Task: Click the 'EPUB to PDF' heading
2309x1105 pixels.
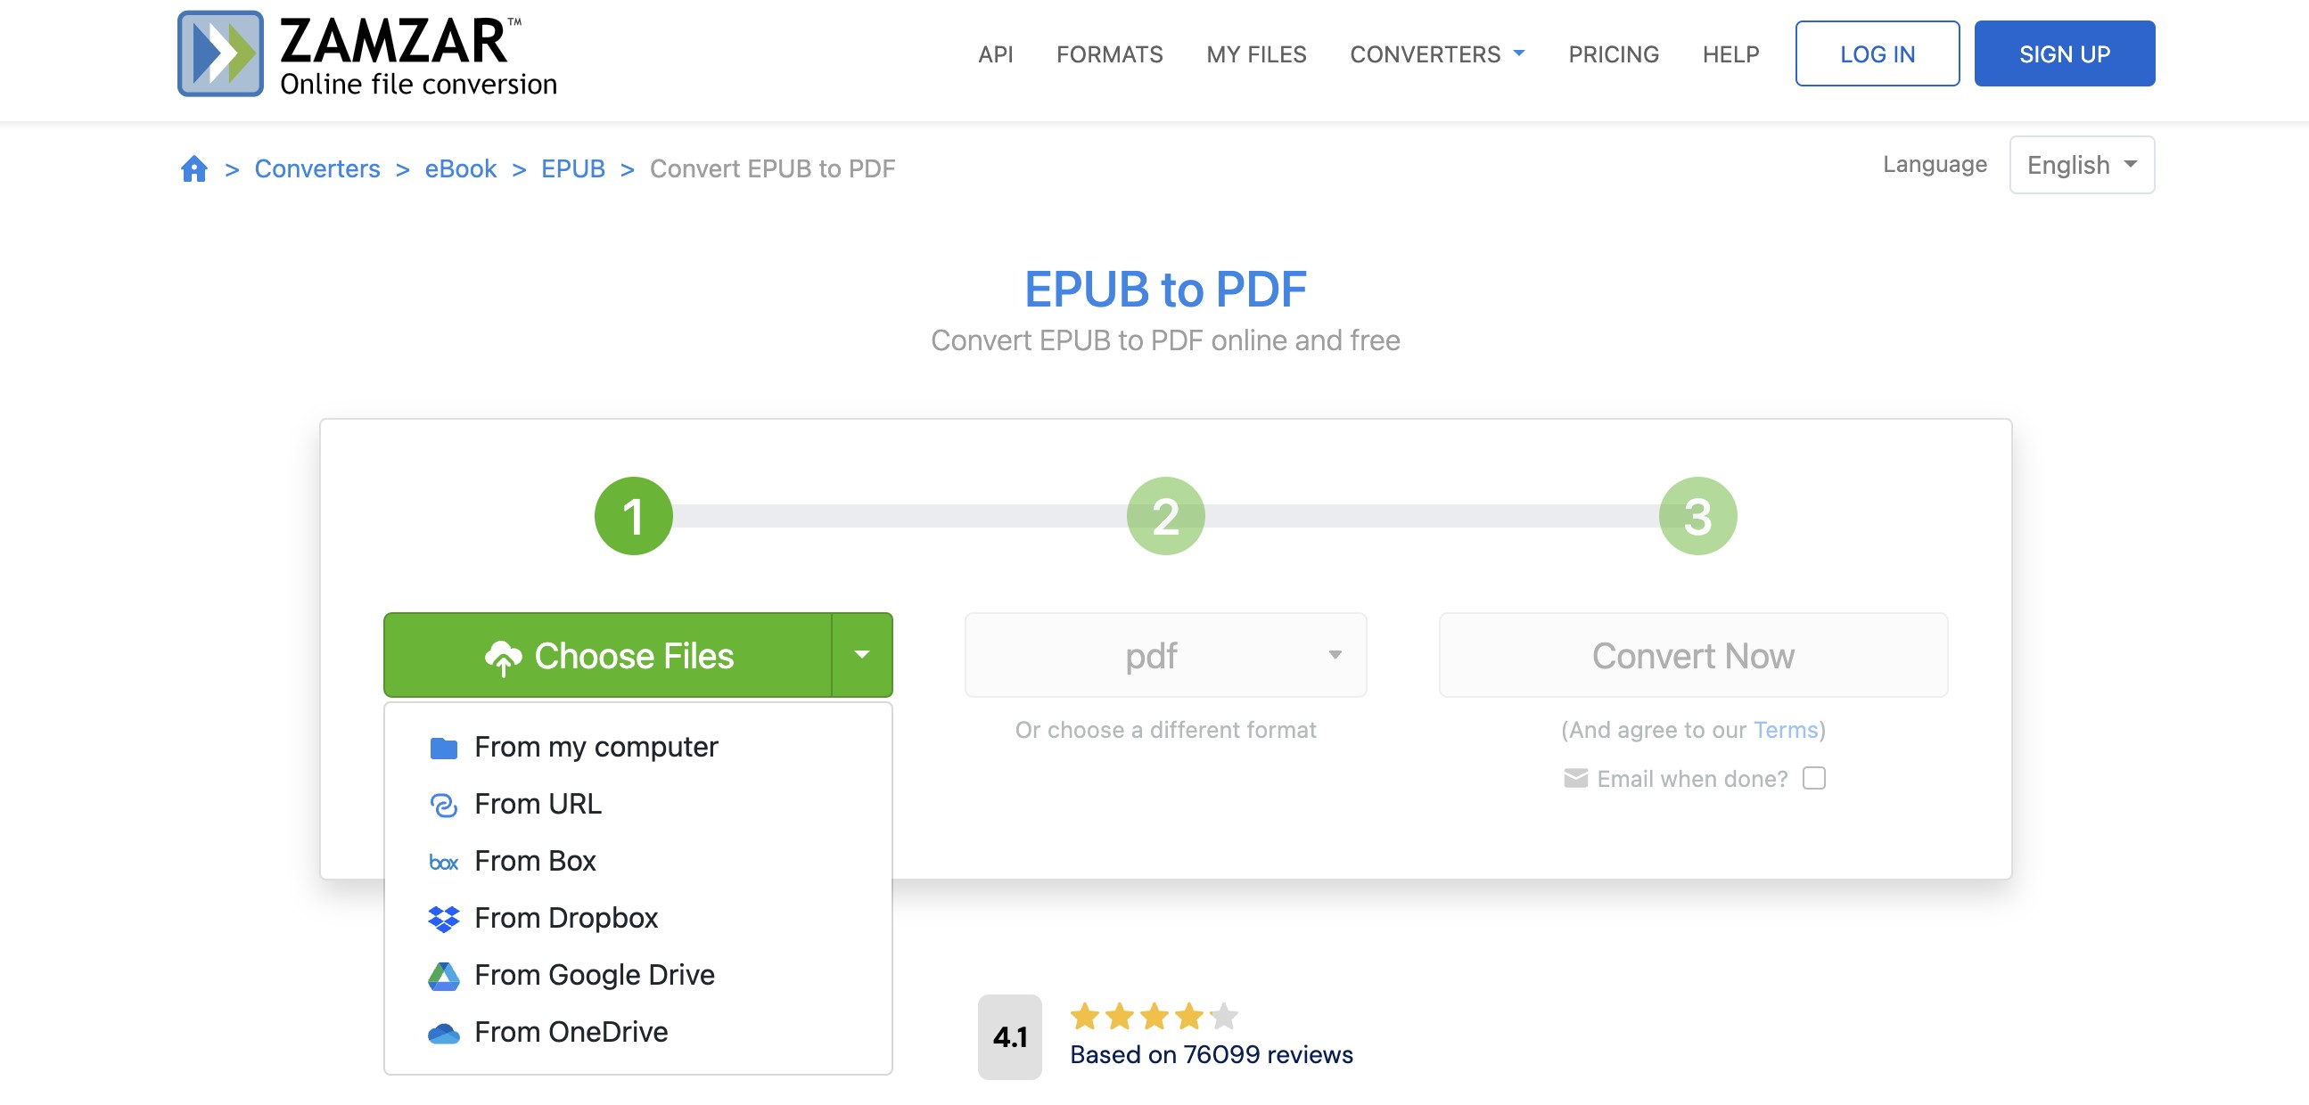Action: coord(1165,290)
